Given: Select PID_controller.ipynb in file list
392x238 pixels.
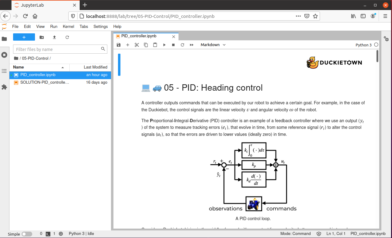Looking at the screenshot, I should (60, 75).
